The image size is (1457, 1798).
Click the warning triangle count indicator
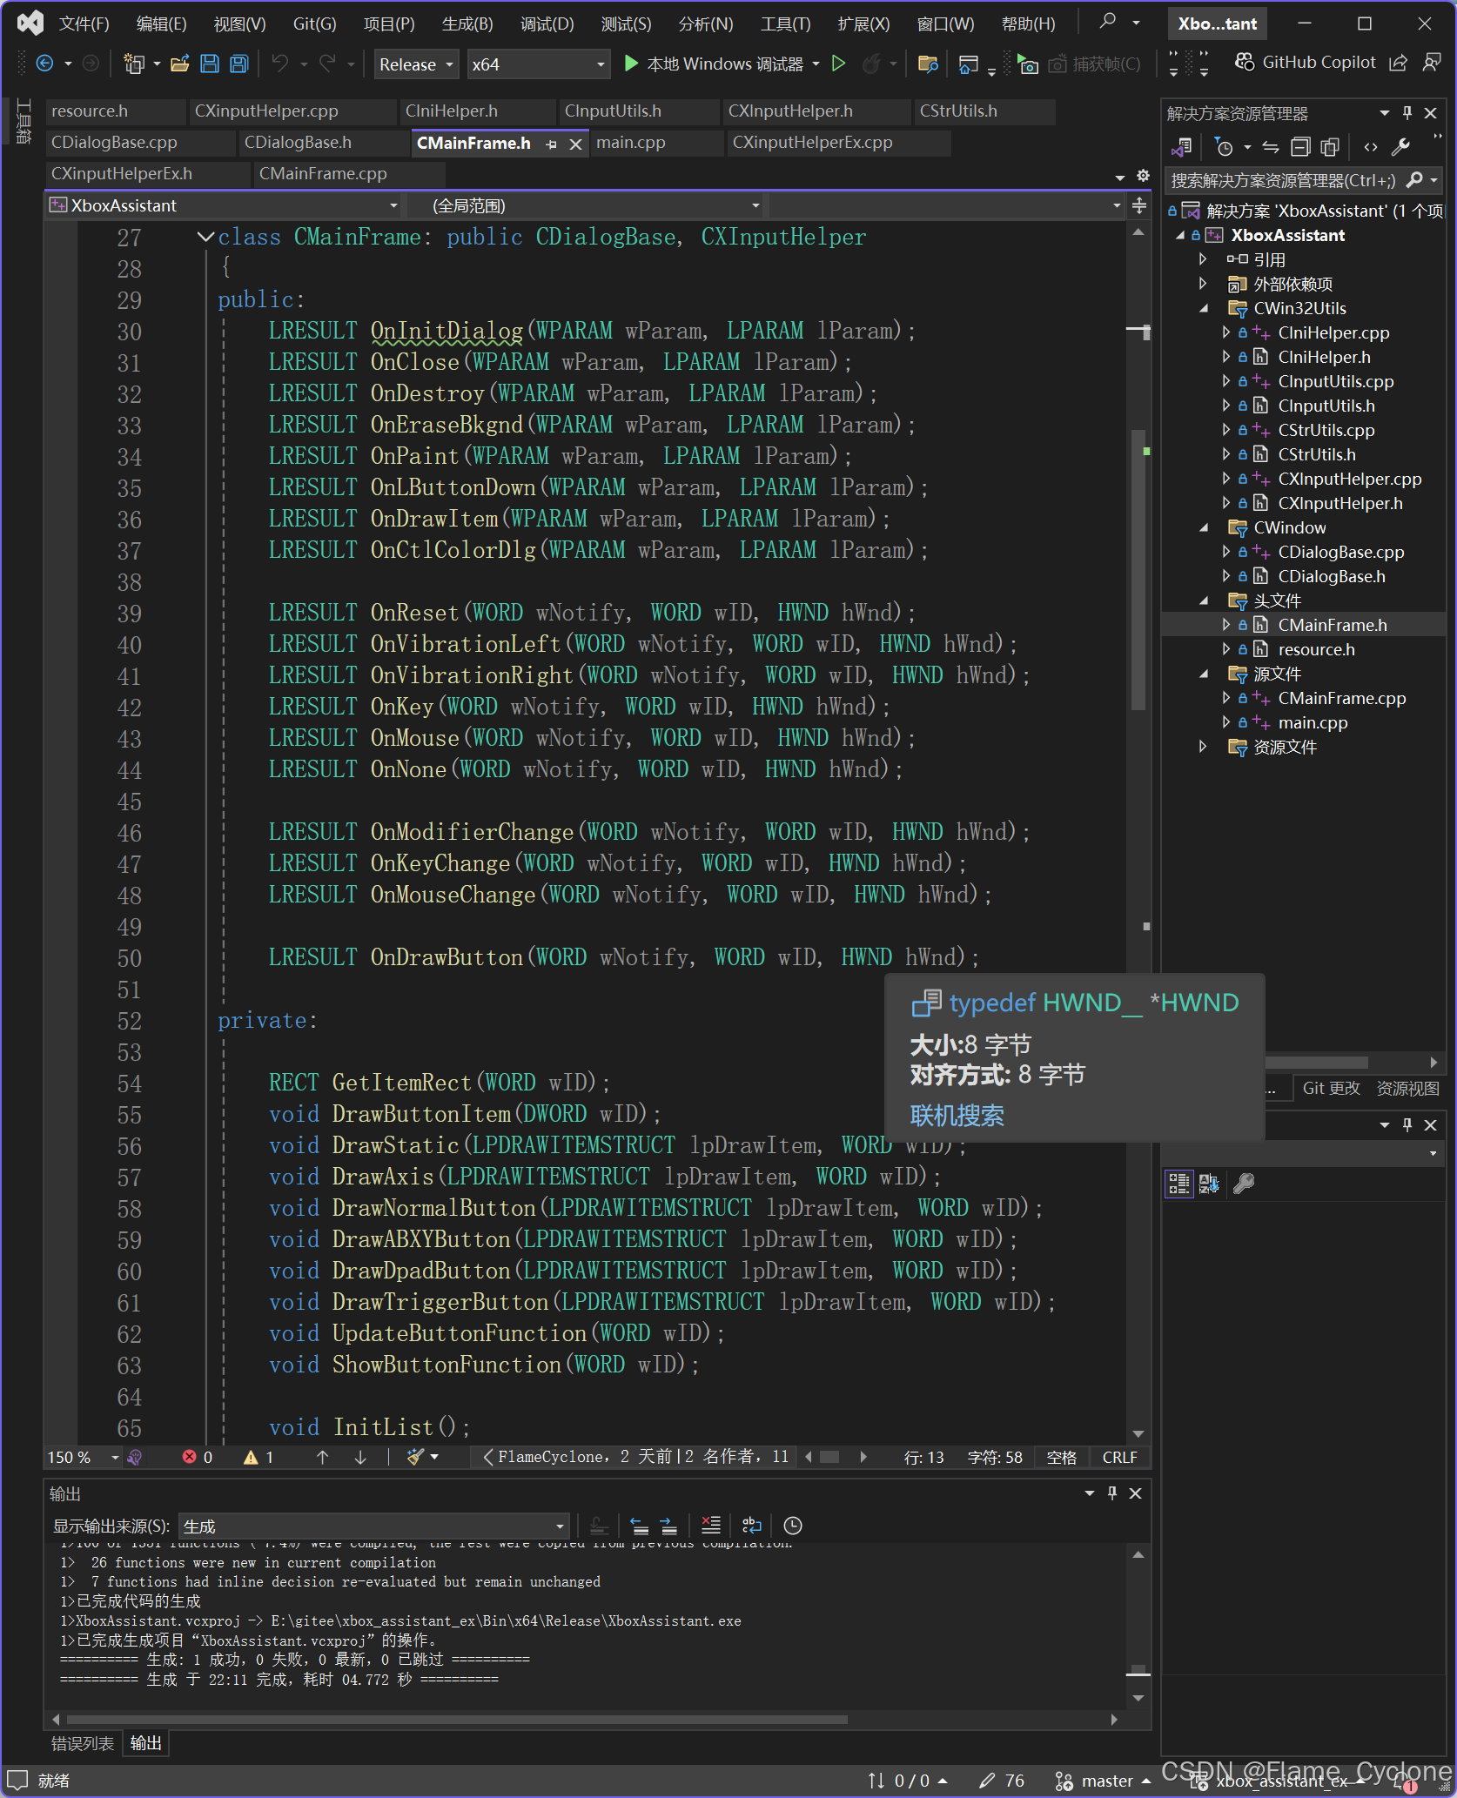point(258,1457)
